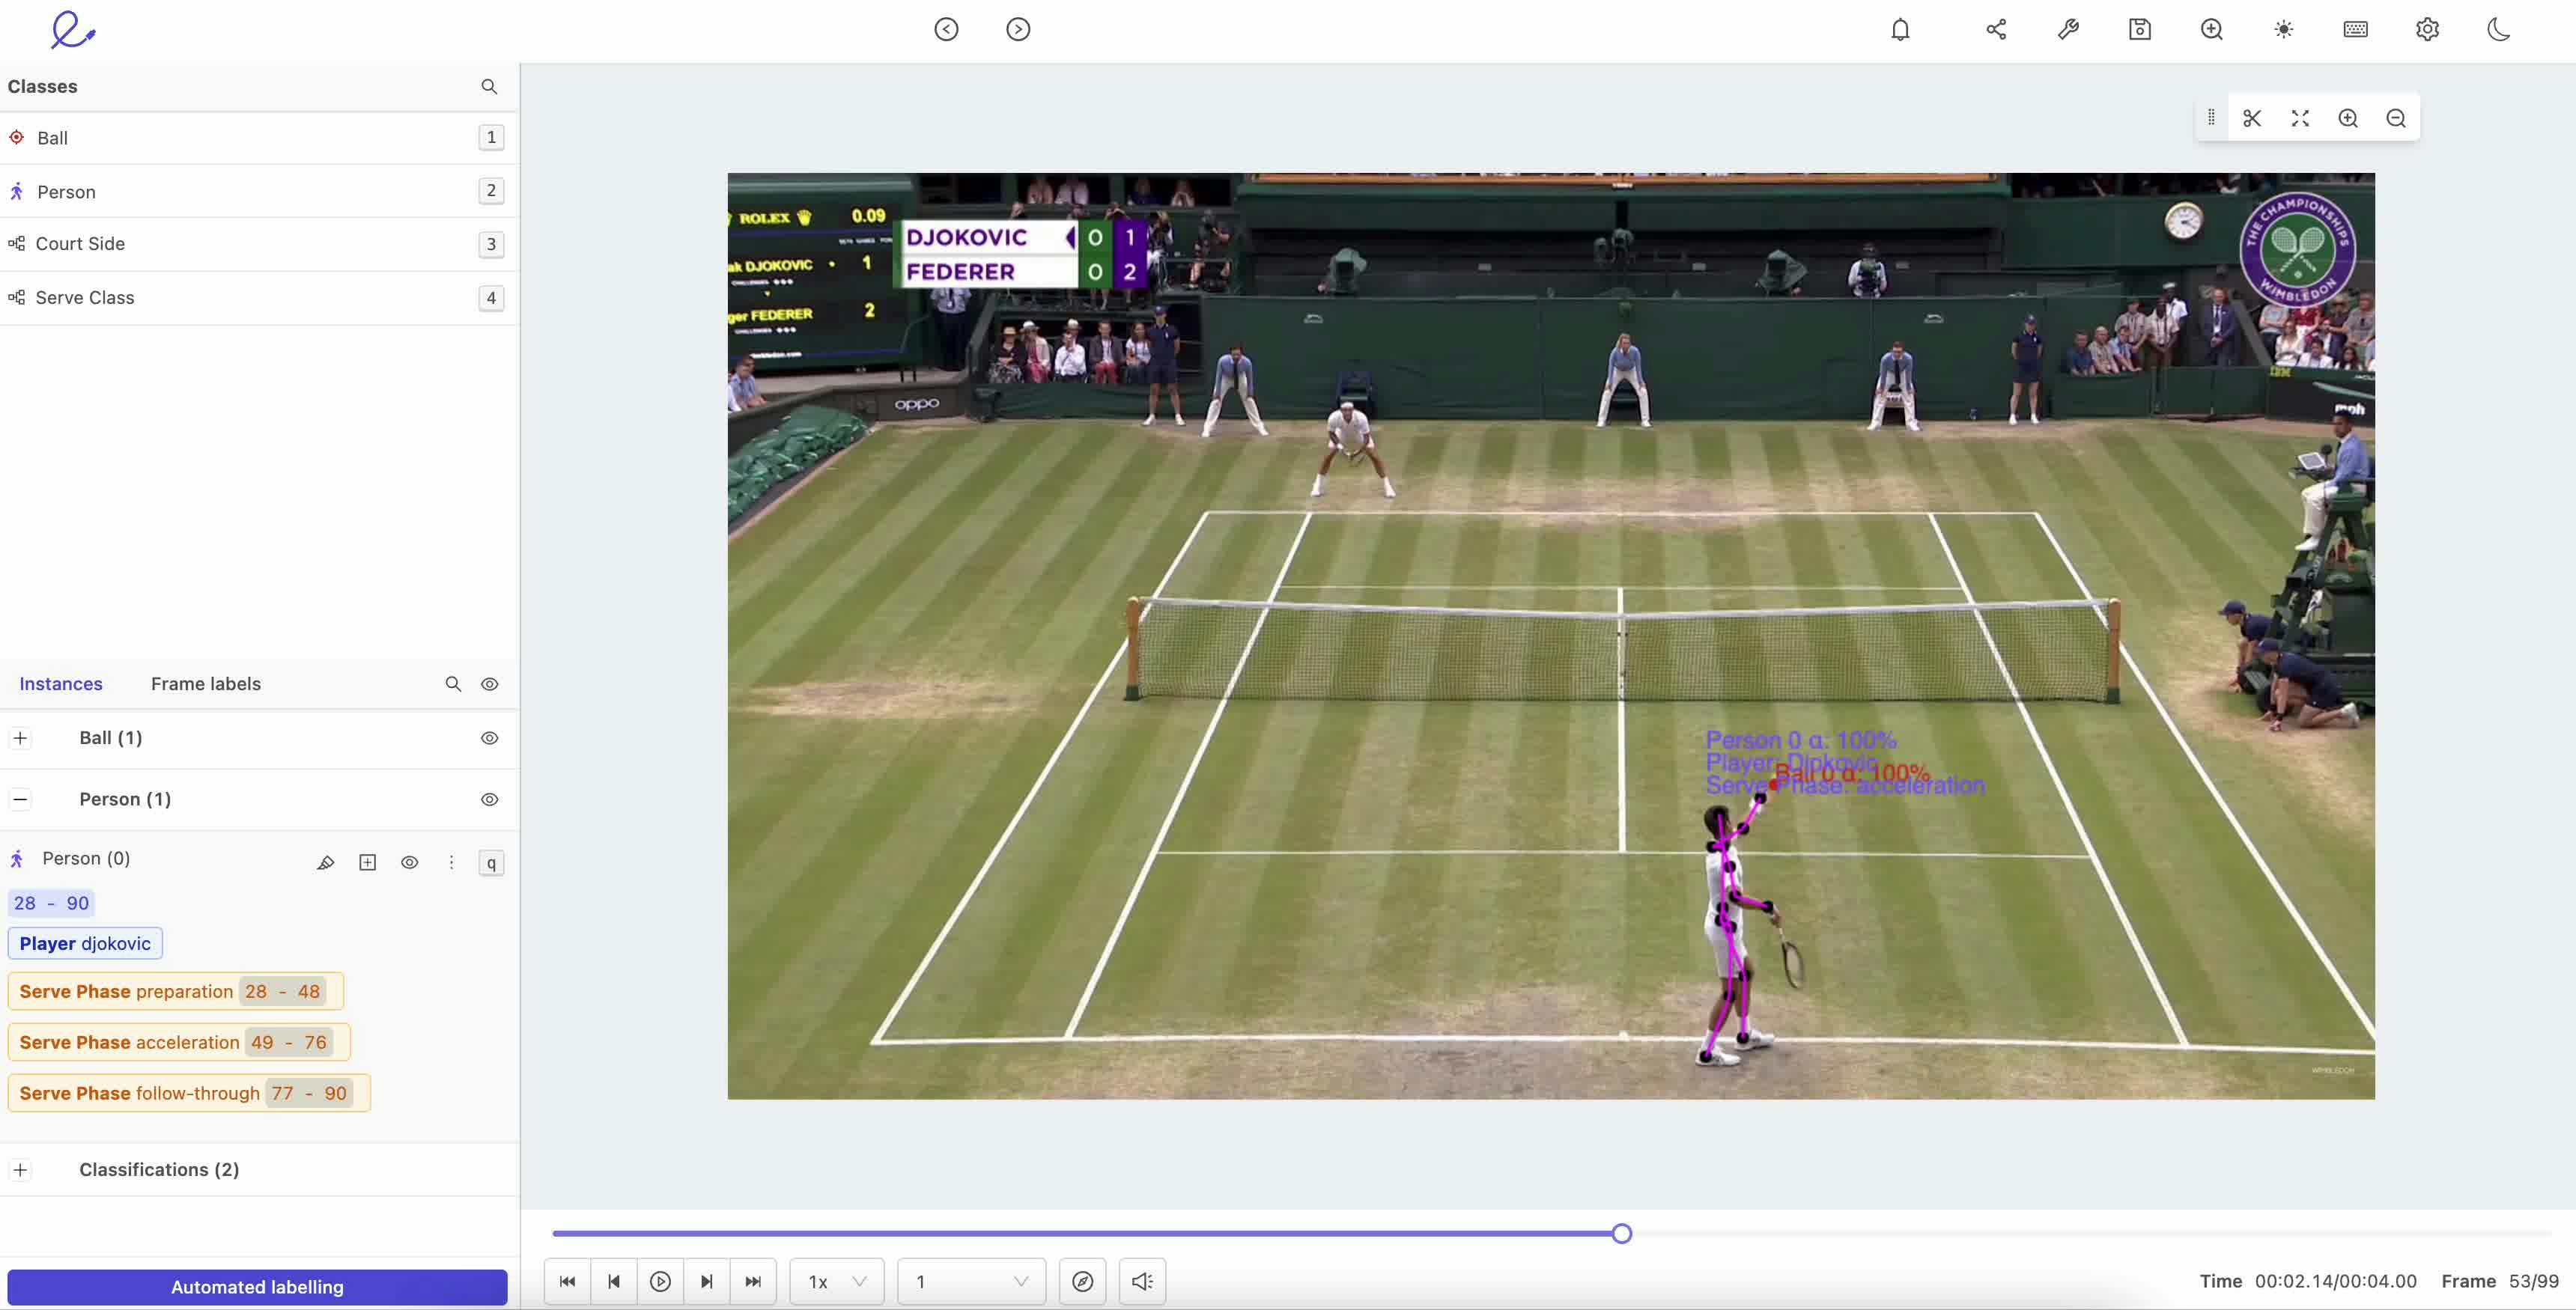The height and width of the screenshot is (1310, 2576).
Task: Click Serve Phase follow-through 77-90 tag
Action: 189,1093
